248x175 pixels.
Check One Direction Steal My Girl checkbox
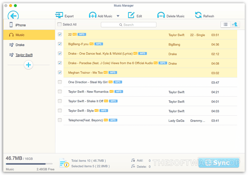[60, 82]
